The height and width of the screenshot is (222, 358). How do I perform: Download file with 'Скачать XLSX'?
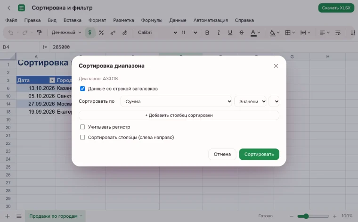pos(336,8)
